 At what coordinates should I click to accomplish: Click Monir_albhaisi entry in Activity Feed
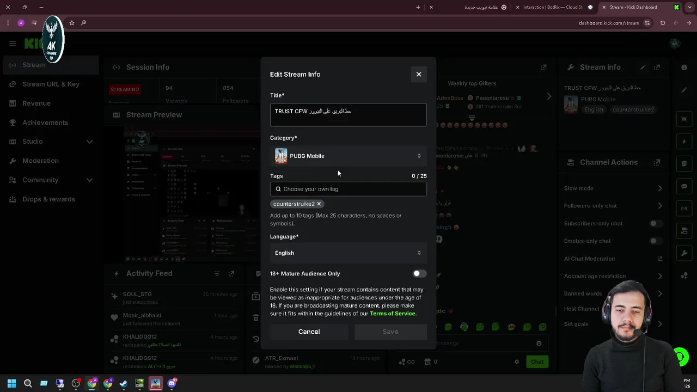pos(174,319)
